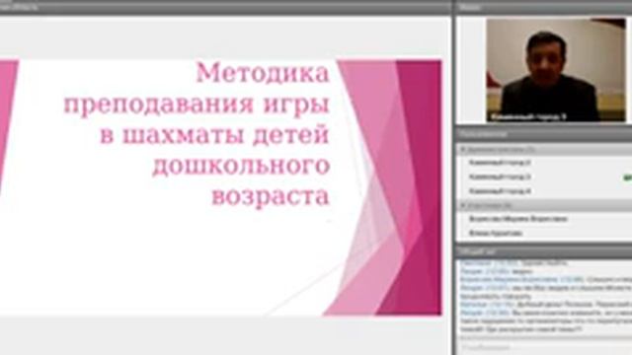Collapse the second group in the users panel

pos(463,206)
